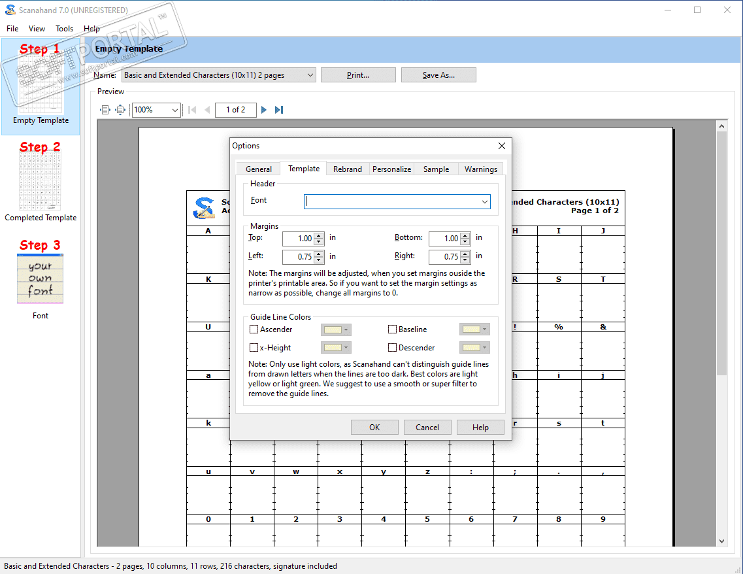
Task: Increase the Top margin stepper
Action: point(319,235)
